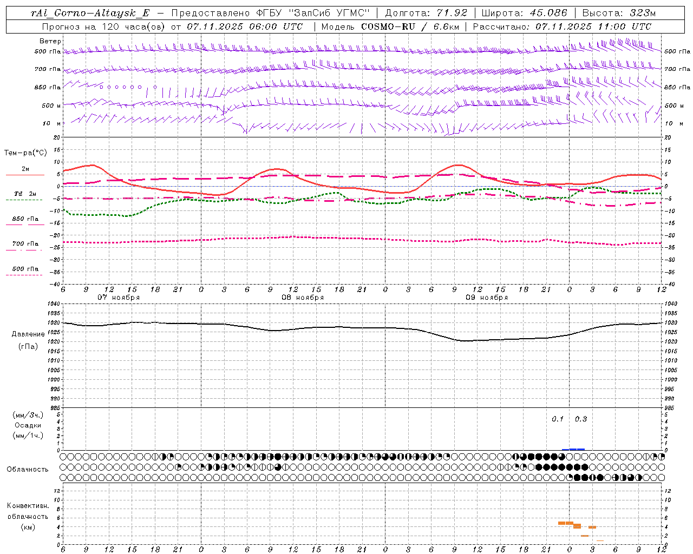The height and width of the screenshot is (554, 693).
Task: Click the red solid line sample under 2м
Action: (x=25, y=175)
